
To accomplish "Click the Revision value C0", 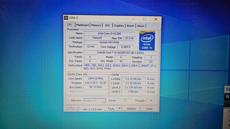I will (x=151, y=61).
